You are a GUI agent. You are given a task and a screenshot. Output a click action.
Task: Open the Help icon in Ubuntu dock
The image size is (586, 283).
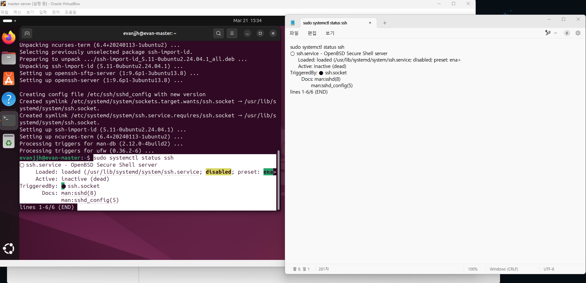9,99
